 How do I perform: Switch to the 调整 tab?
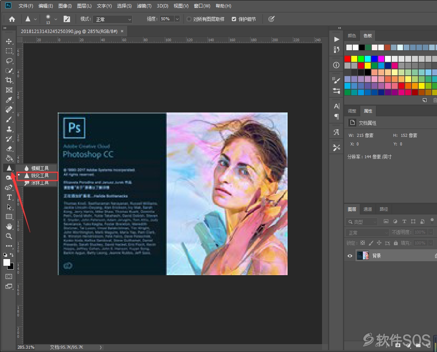click(352, 111)
